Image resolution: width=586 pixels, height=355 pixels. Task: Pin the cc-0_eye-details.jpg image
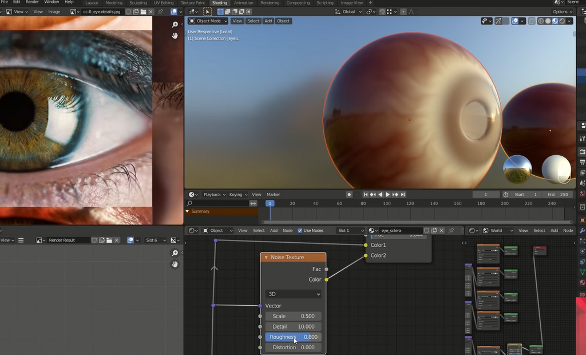point(162,11)
